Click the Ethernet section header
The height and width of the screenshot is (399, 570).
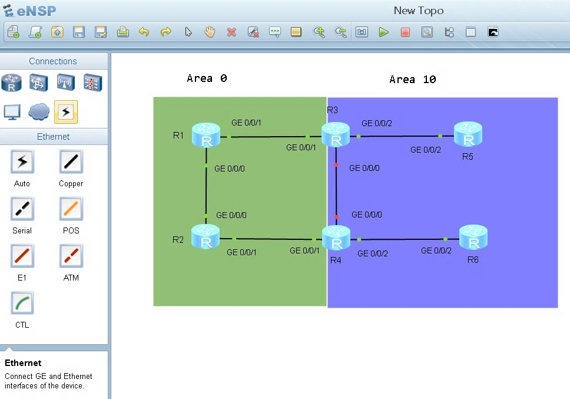pyautogui.click(x=54, y=136)
